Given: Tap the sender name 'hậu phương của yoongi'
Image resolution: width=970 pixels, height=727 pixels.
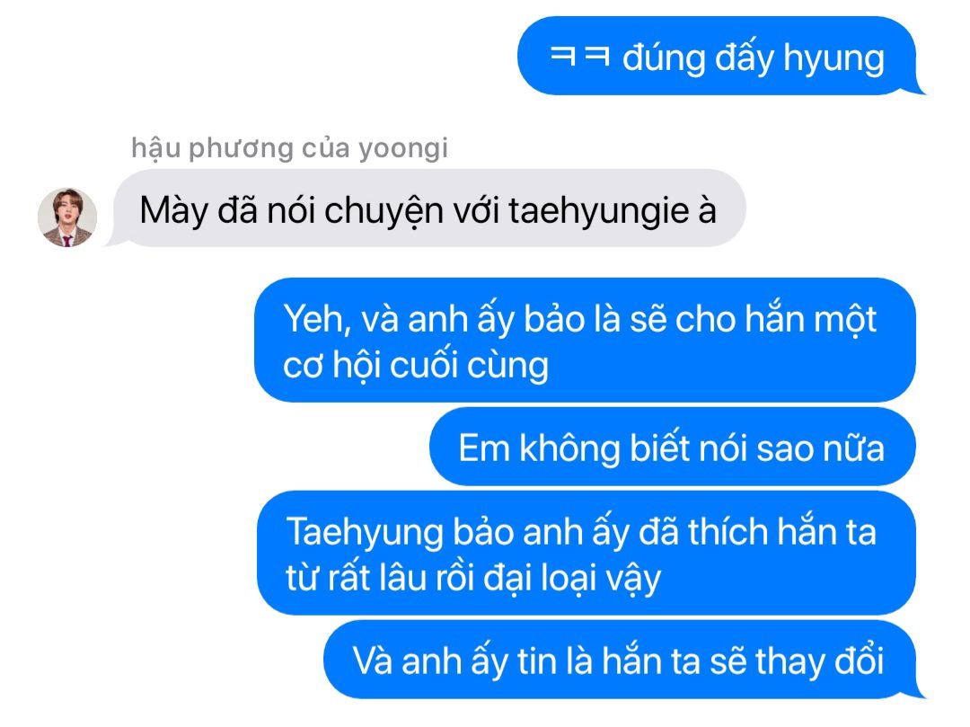Looking at the screenshot, I should click(289, 148).
